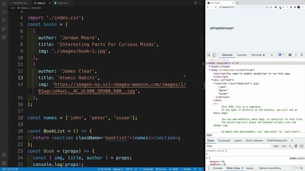Open the Search view in activity bar
Viewport: 305px width, 171px height.
click(x=4, y=12)
